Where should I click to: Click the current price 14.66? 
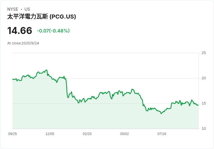coord(19,31)
